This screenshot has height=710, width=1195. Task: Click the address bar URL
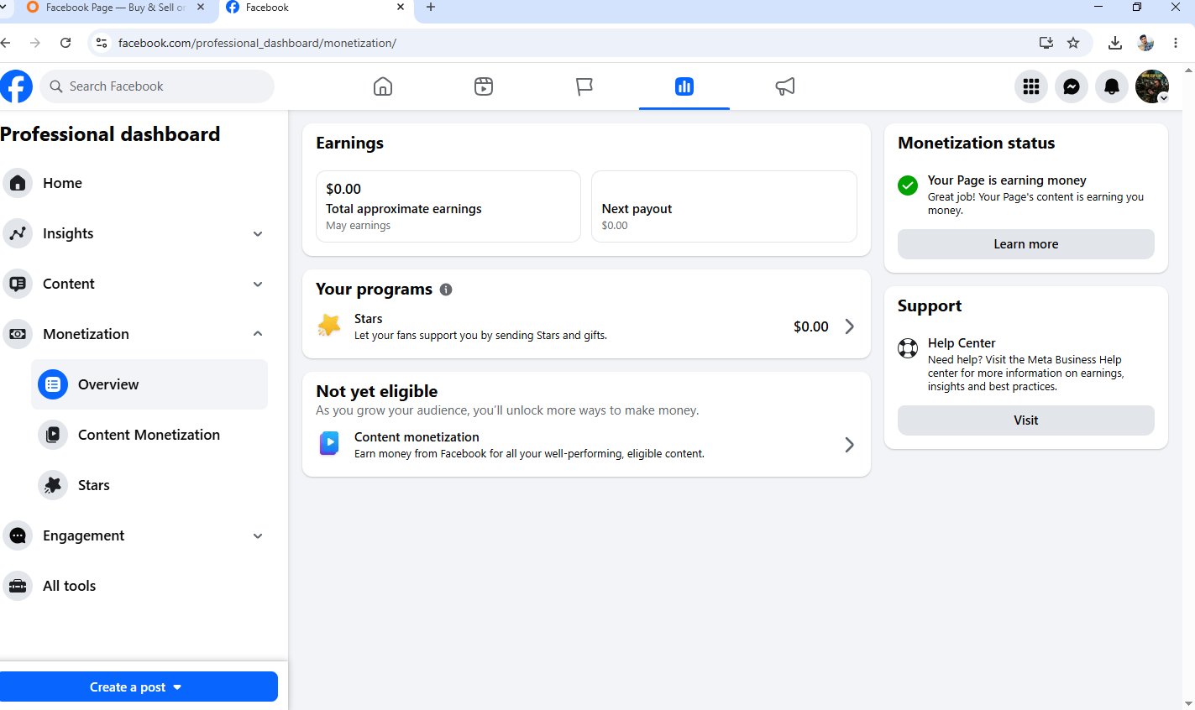point(257,43)
